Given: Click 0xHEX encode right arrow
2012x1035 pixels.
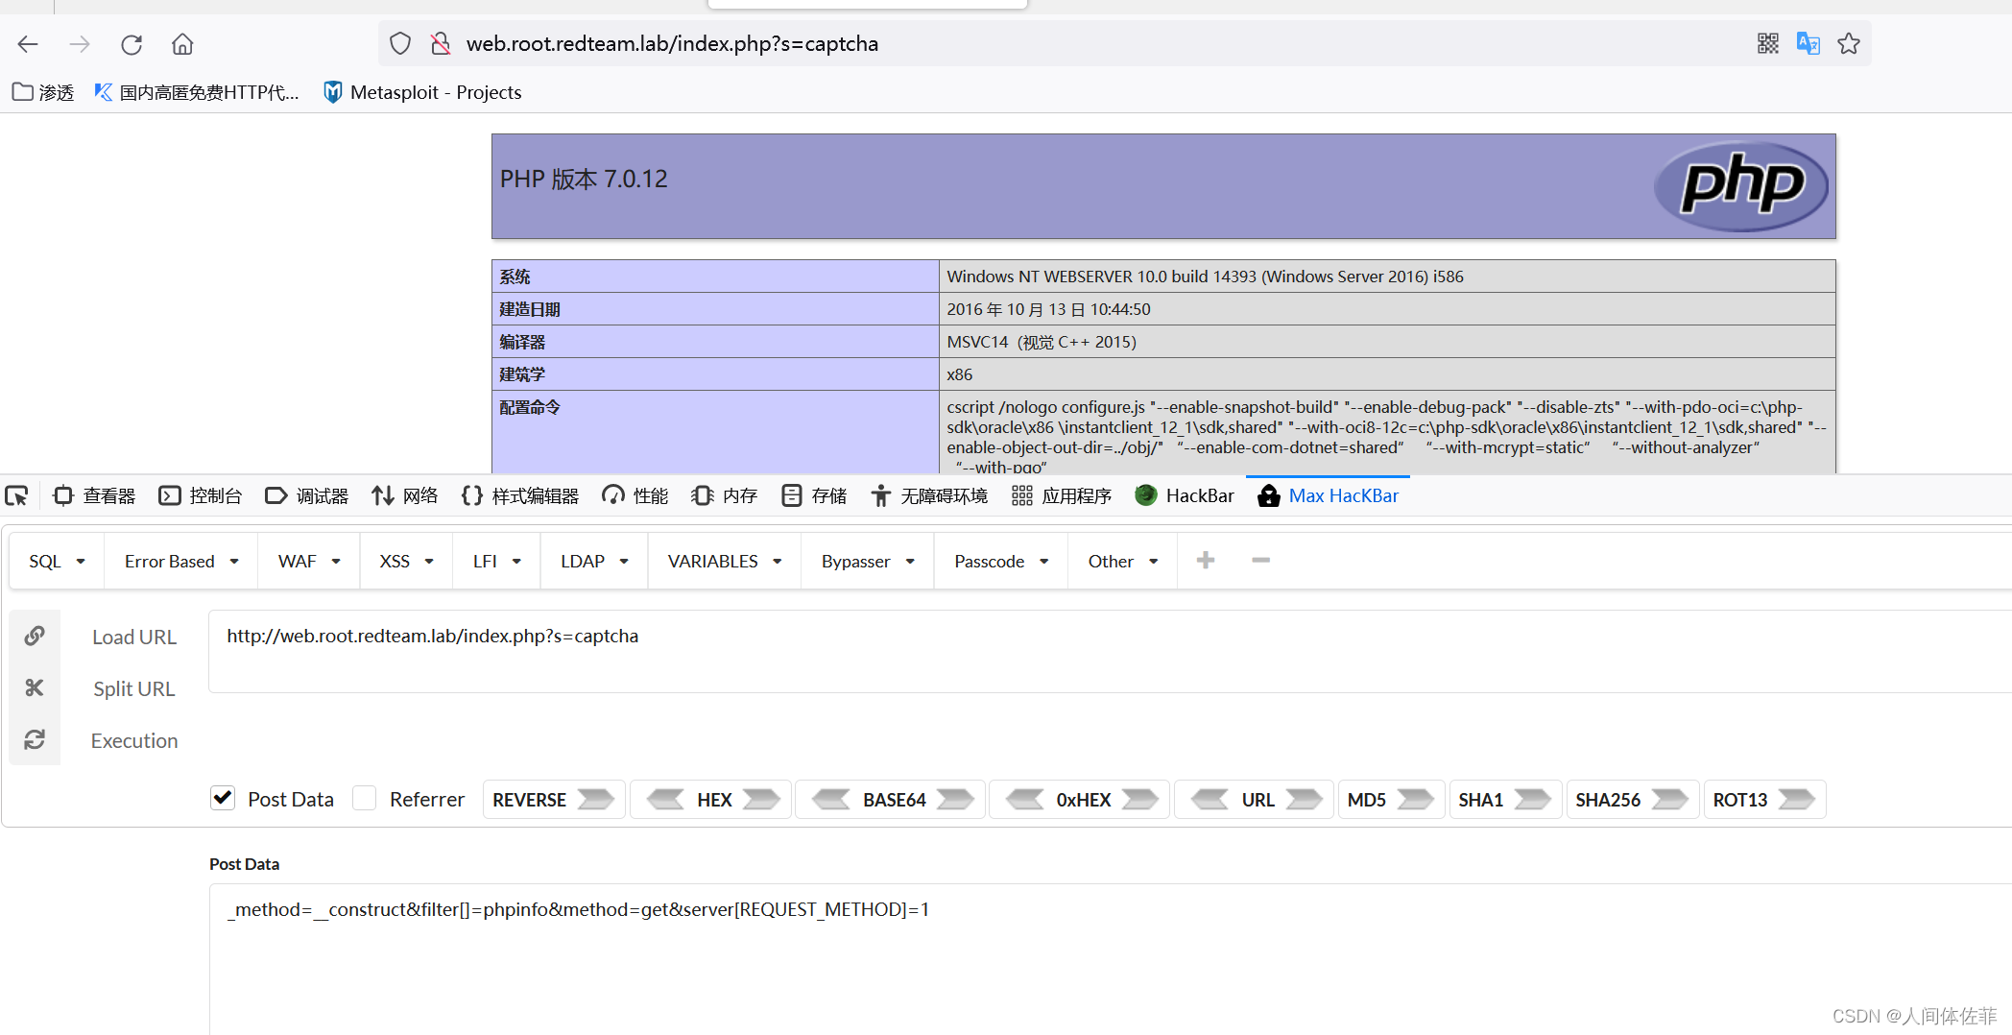Looking at the screenshot, I should 1139,800.
